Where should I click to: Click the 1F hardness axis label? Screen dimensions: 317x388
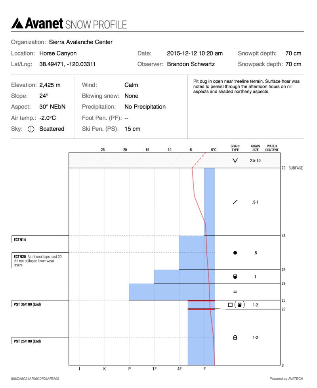[x=155, y=369]
